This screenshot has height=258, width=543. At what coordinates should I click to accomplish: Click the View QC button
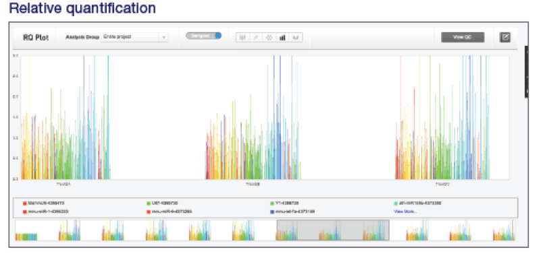(463, 37)
